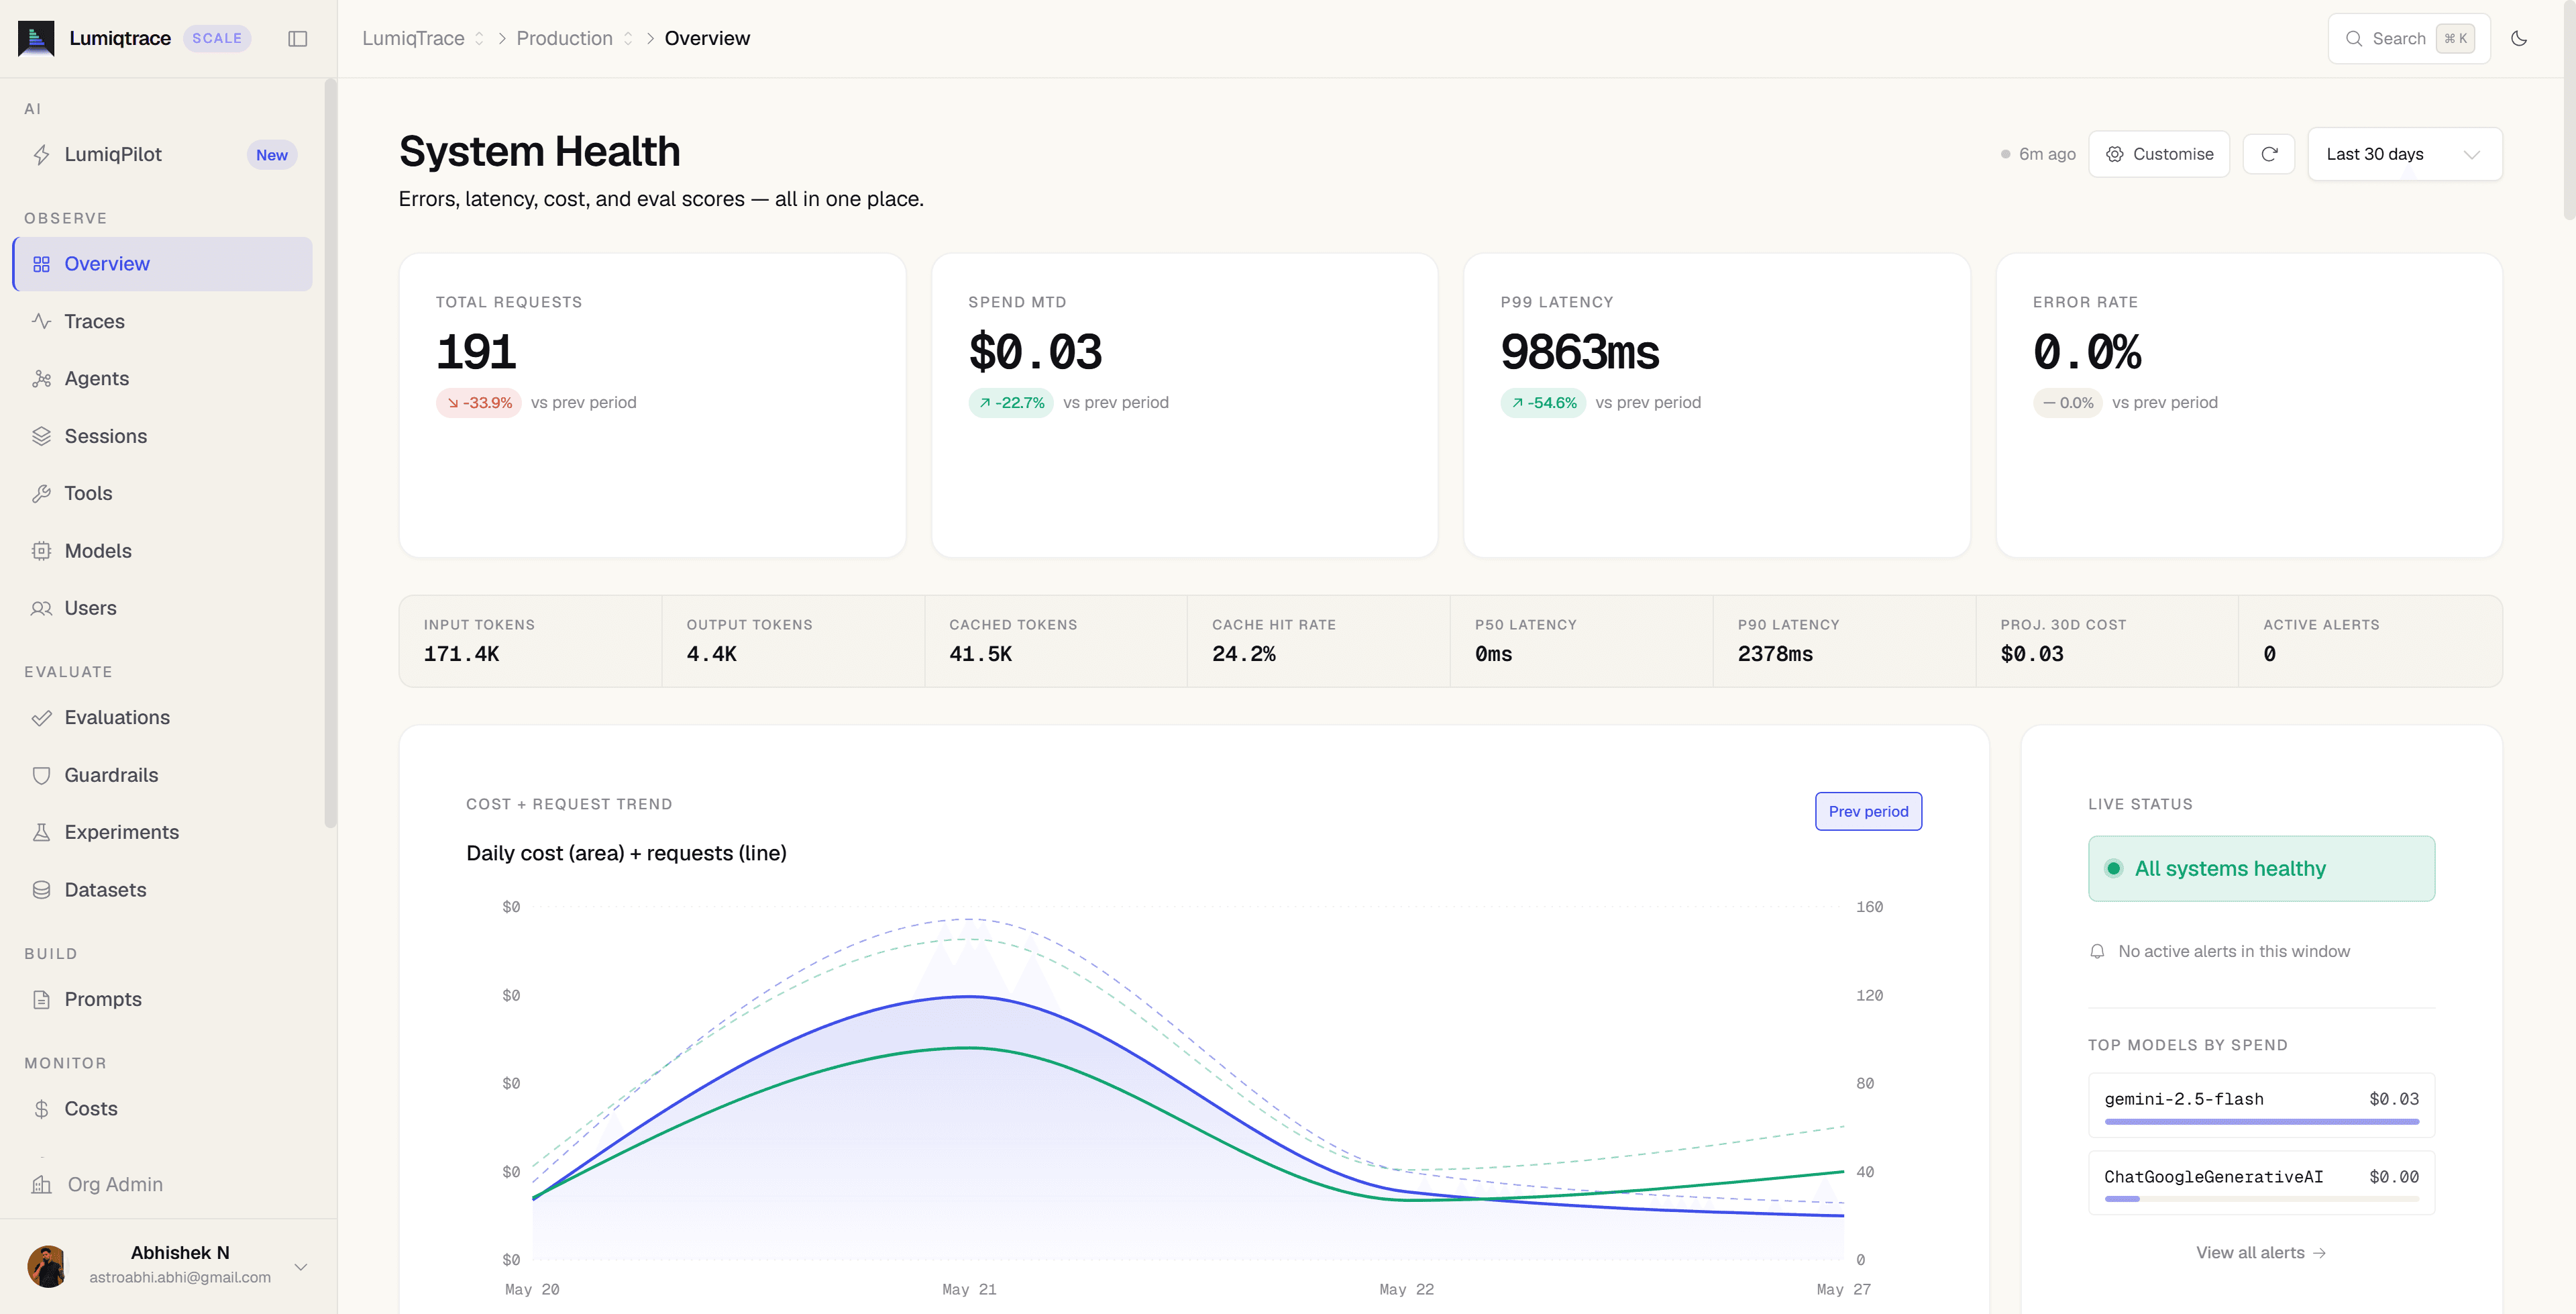Follow the View all alerts link
The height and width of the screenshot is (1314, 2576).
click(2260, 1253)
